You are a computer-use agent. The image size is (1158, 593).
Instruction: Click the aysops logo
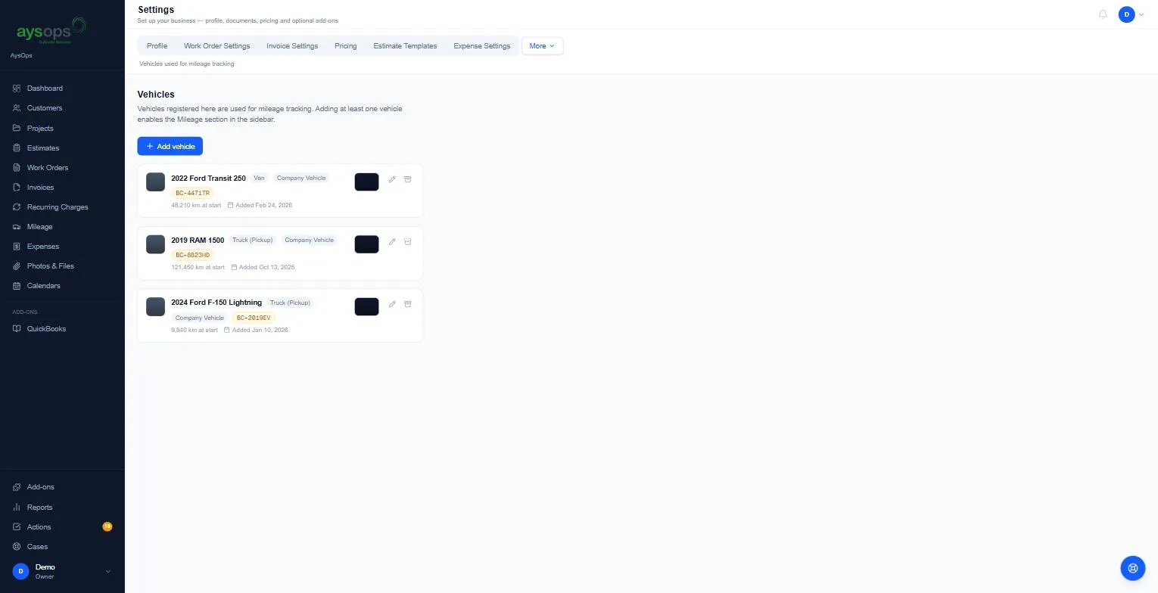tap(51, 31)
